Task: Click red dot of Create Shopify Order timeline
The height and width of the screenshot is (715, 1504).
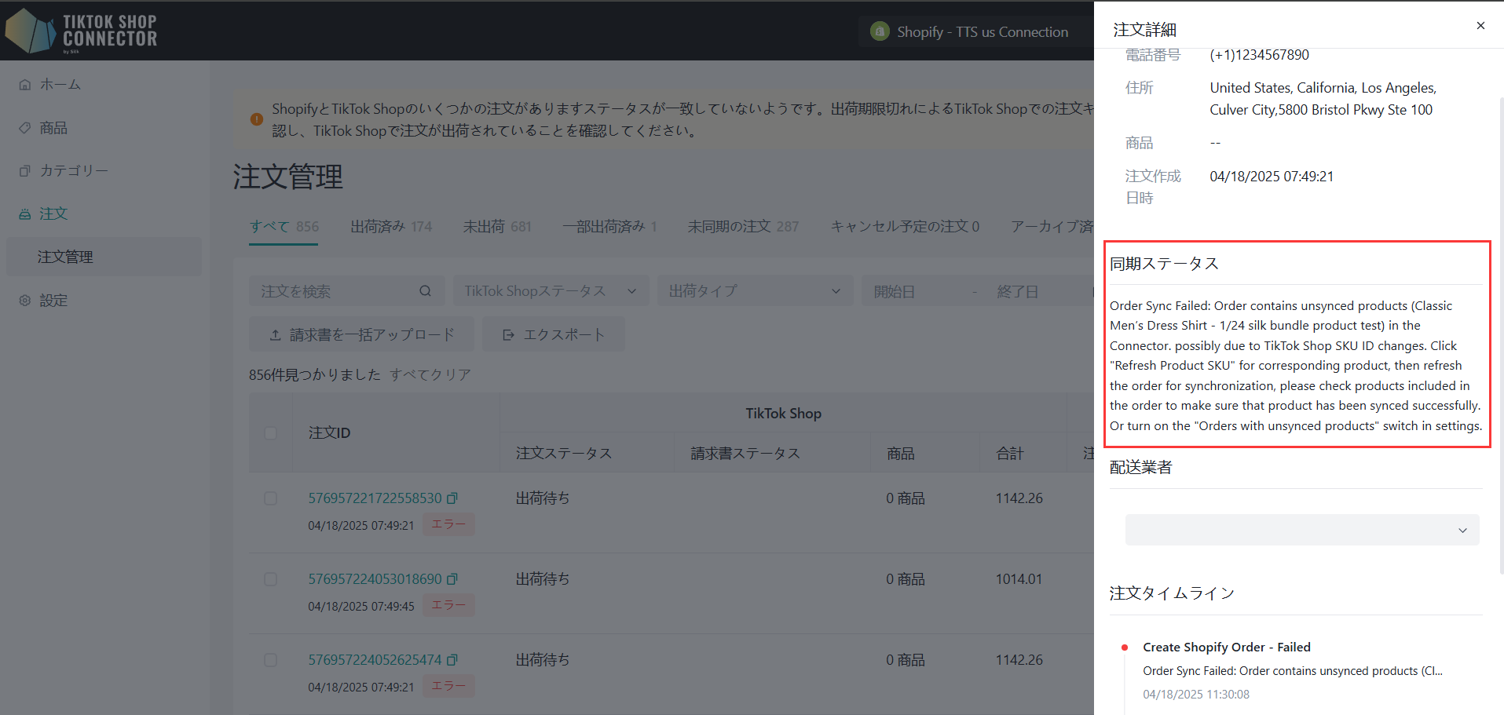Action: (x=1125, y=648)
